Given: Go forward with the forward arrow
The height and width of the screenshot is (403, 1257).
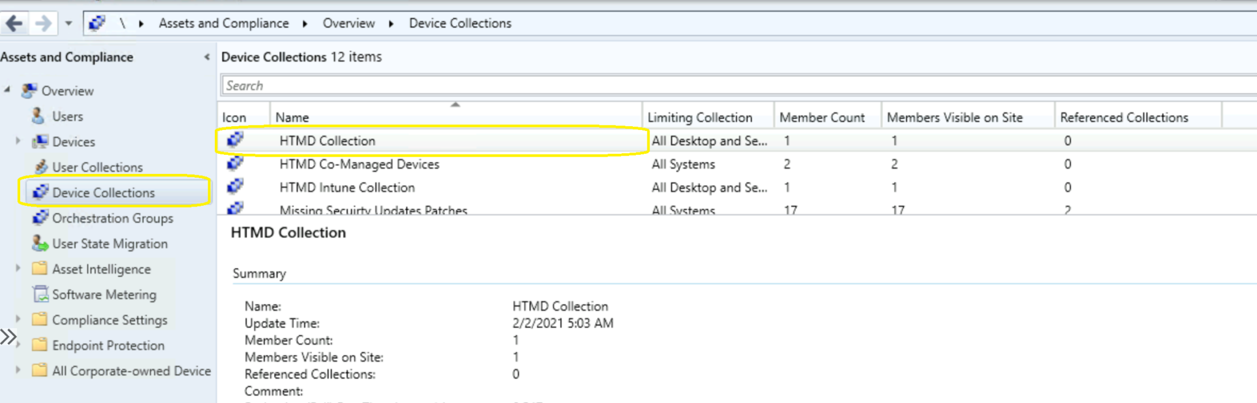Looking at the screenshot, I should (x=43, y=23).
